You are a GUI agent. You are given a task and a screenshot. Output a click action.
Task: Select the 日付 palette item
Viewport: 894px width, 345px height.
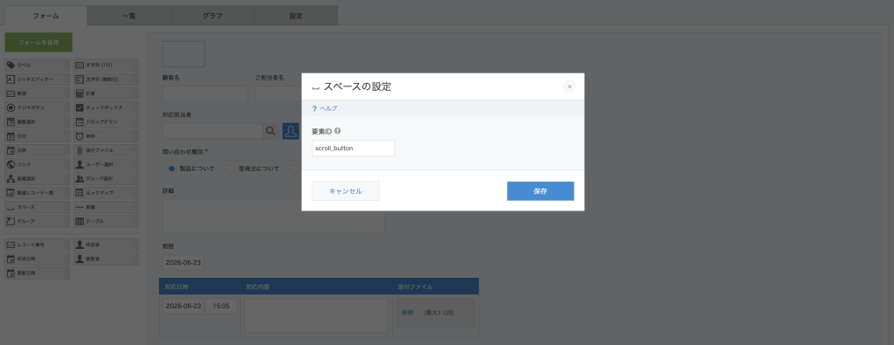tap(37, 136)
